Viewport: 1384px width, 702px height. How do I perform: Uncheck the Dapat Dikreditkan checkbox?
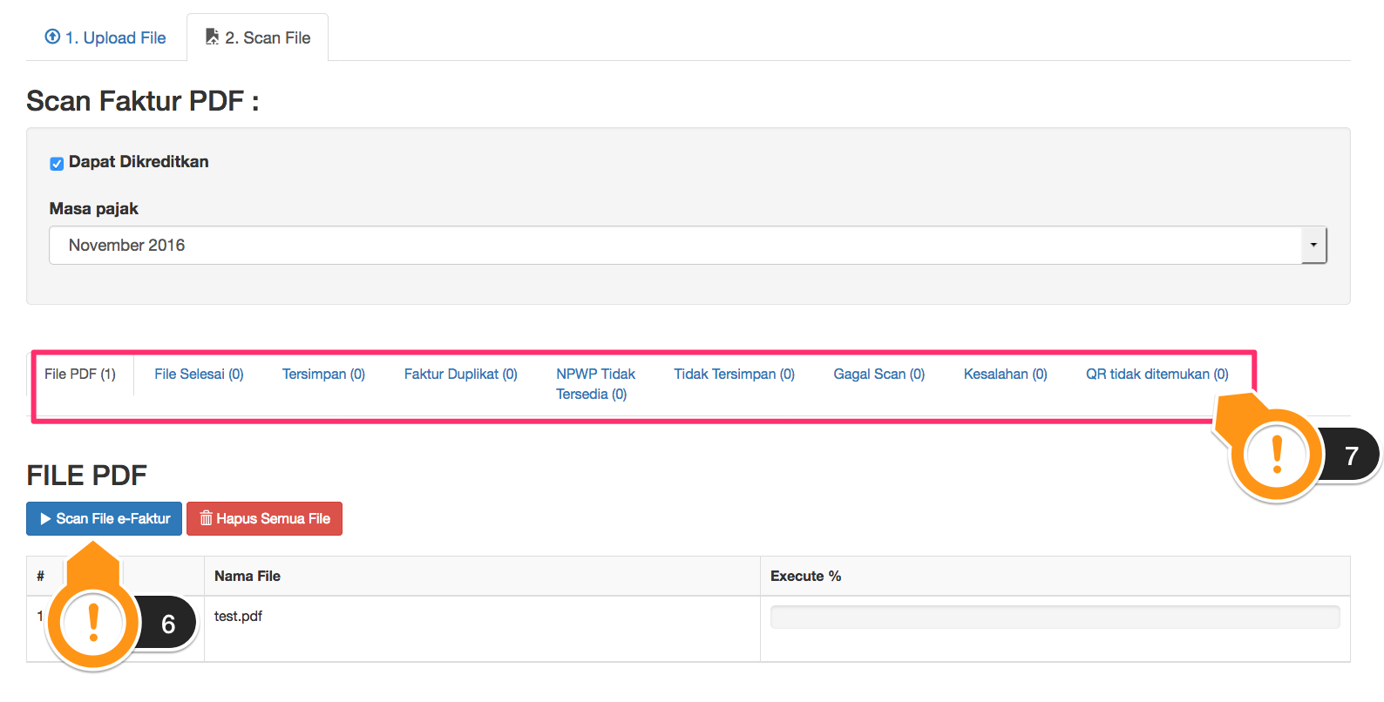coord(57,164)
